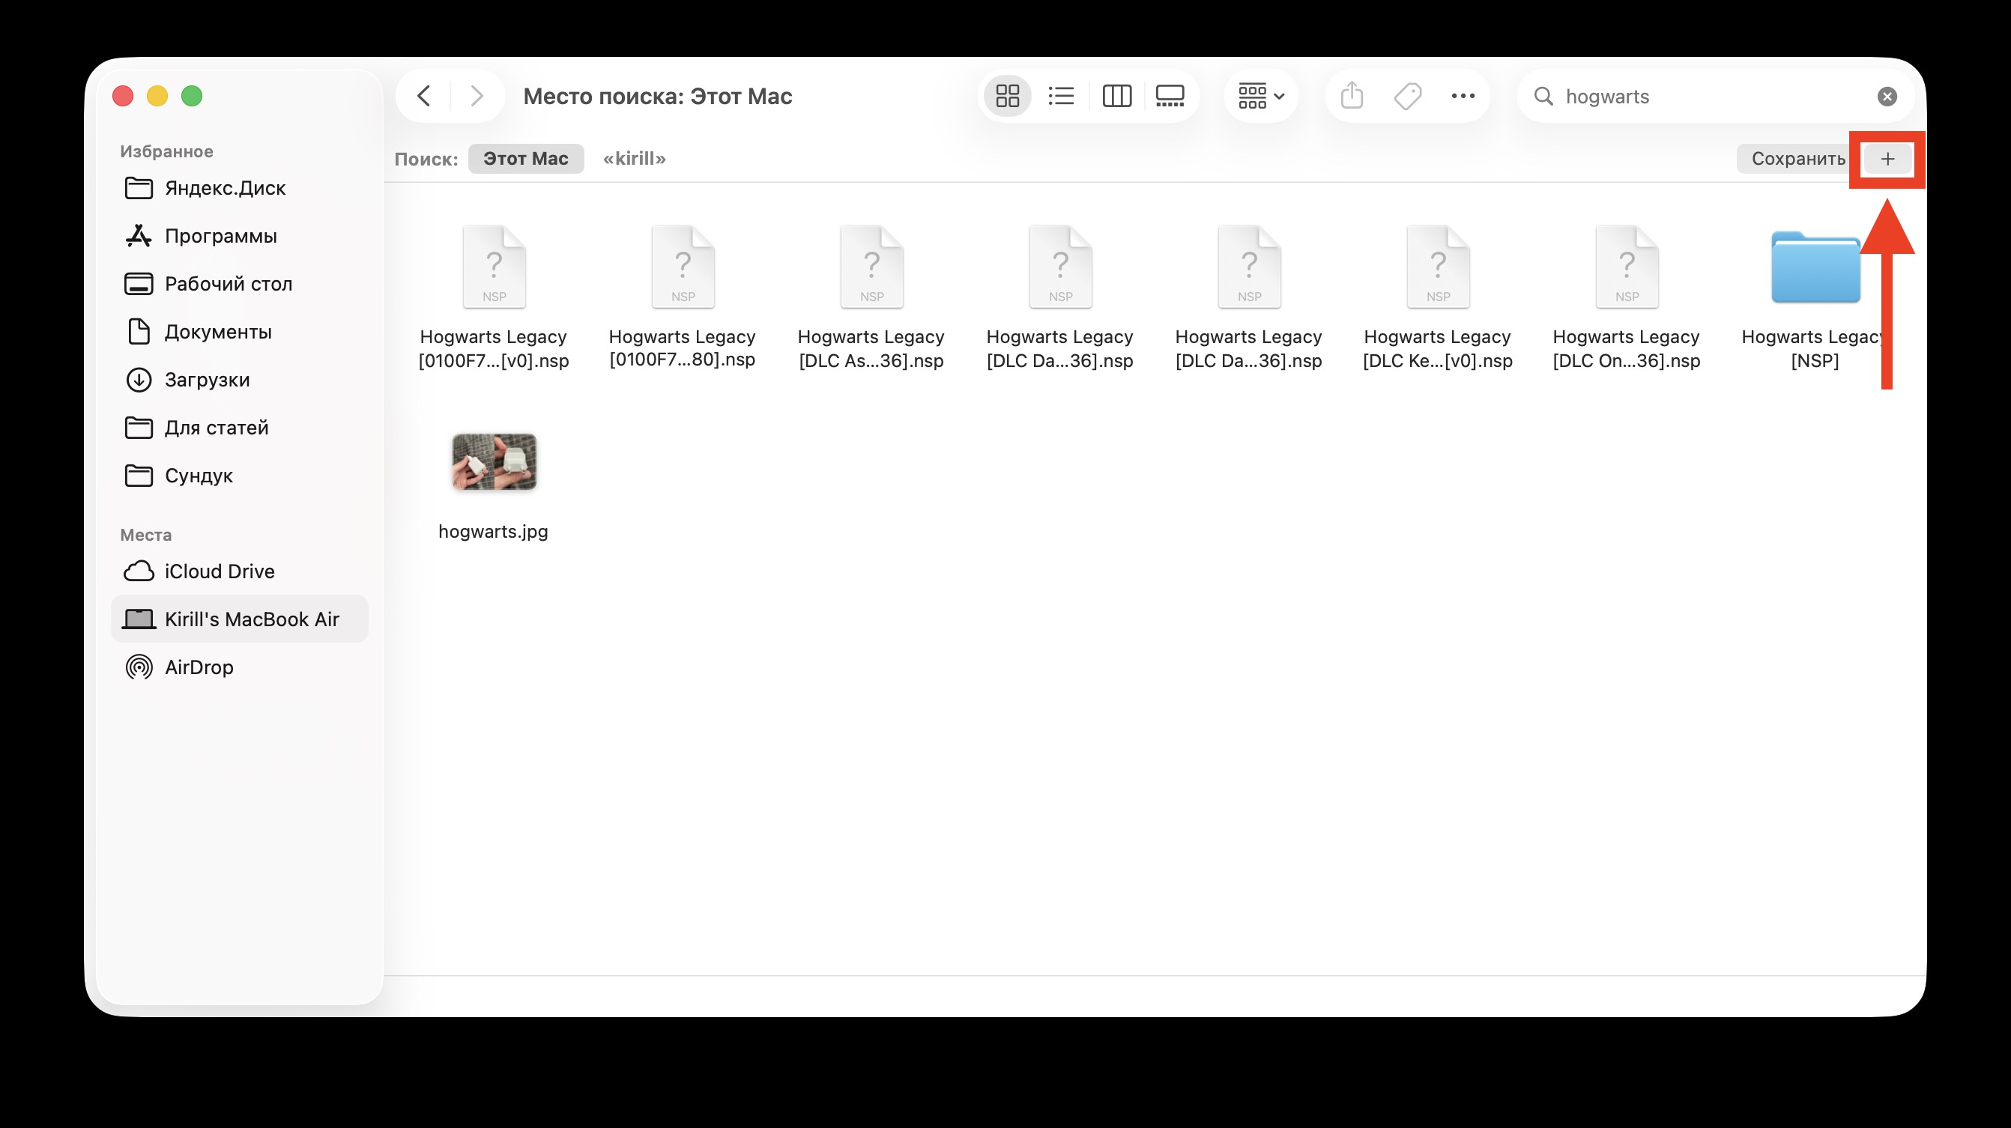Clear the hogwarts search query
Viewport: 2011px width, 1128px height.
1887,96
